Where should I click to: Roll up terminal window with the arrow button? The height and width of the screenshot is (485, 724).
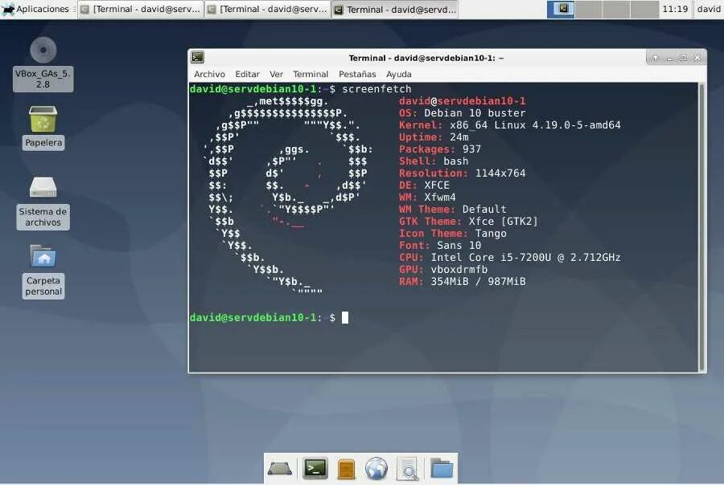click(655, 58)
